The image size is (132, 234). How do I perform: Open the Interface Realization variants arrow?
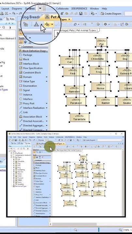click(47, 108)
